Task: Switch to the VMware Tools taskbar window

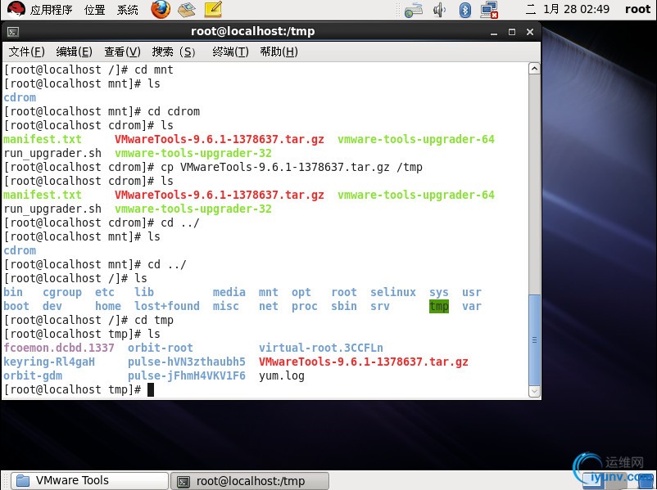Action: [89, 480]
